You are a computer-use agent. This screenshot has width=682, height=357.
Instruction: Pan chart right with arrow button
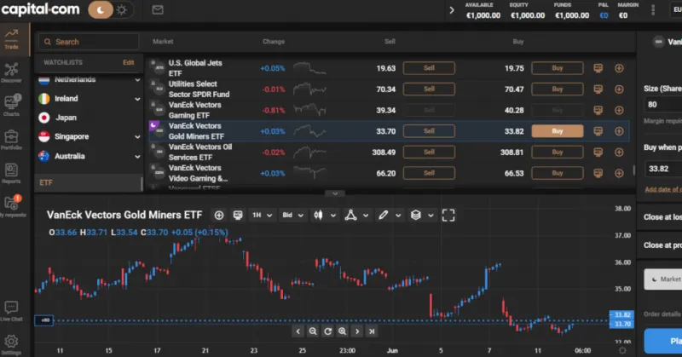[x=357, y=331]
